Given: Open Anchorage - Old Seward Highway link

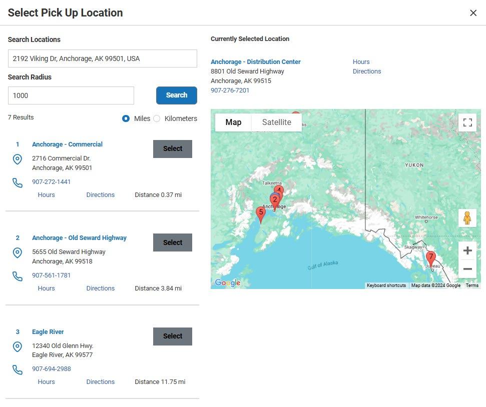Looking at the screenshot, I should [x=80, y=238].
